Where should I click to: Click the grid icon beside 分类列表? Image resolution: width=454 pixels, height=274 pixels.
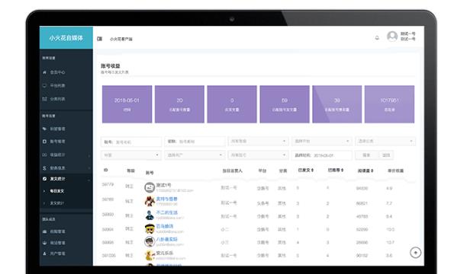click(44, 99)
